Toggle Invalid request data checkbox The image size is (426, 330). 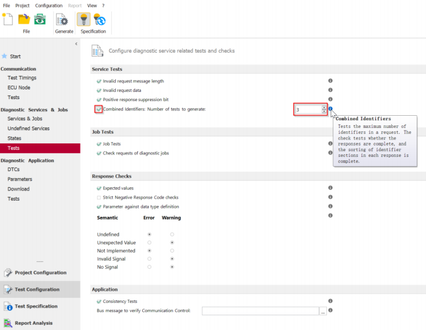(x=99, y=91)
